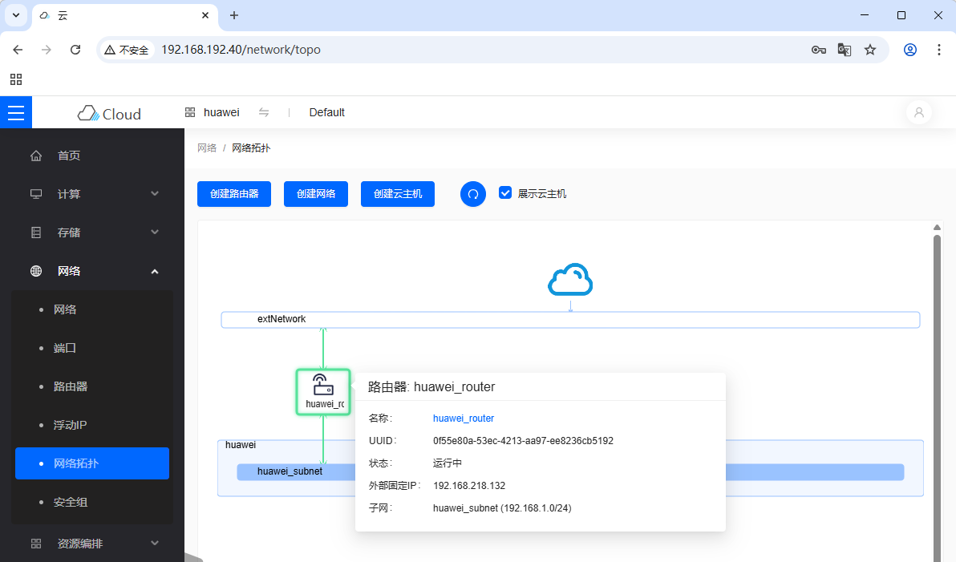Click the 创建网络 button
The image size is (956, 562).
316,194
